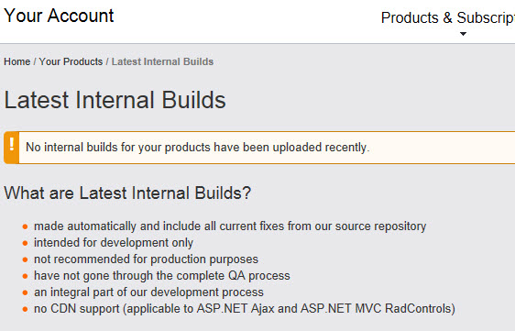Click the Your Account header title
Screen dimensions: 515x331
[59, 16]
